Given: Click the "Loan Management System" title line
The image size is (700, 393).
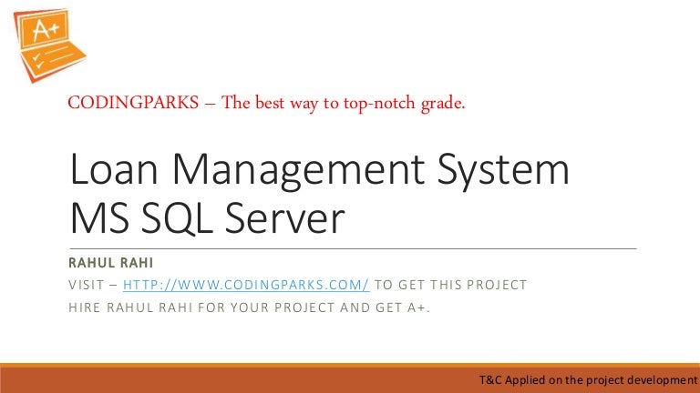Looking at the screenshot, I should [x=320, y=169].
